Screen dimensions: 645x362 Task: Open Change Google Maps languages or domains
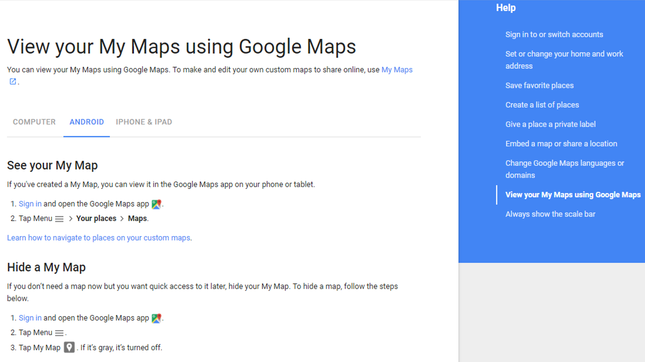coord(565,169)
